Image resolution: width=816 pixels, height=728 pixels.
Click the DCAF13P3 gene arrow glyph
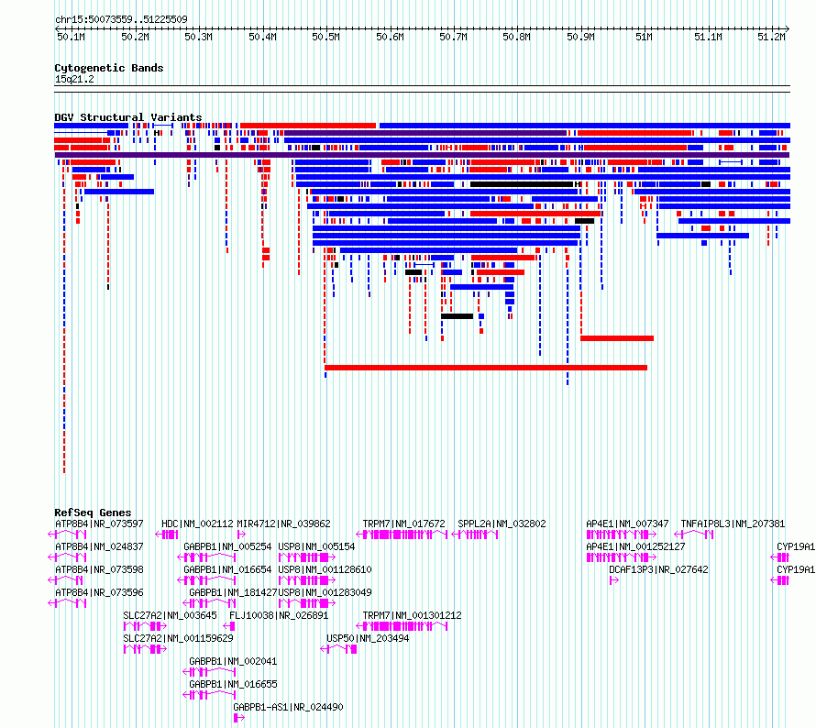point(614,580)
